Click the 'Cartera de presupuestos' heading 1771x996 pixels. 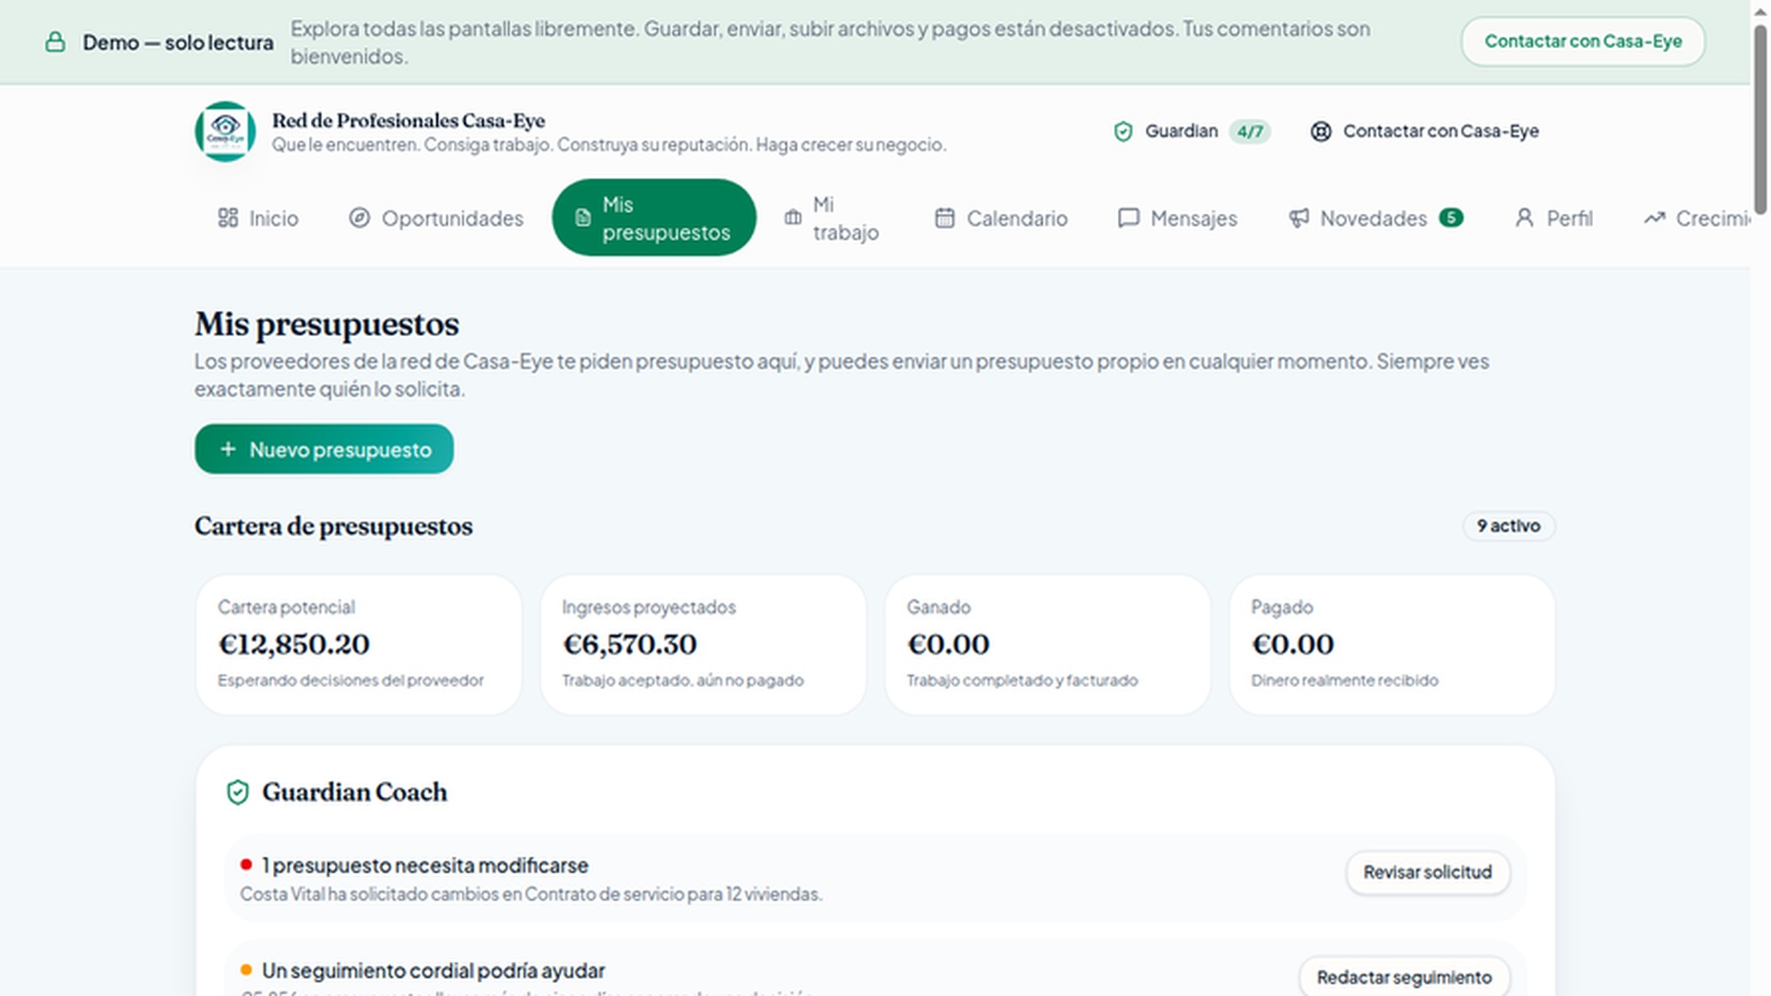coord(333,527)
